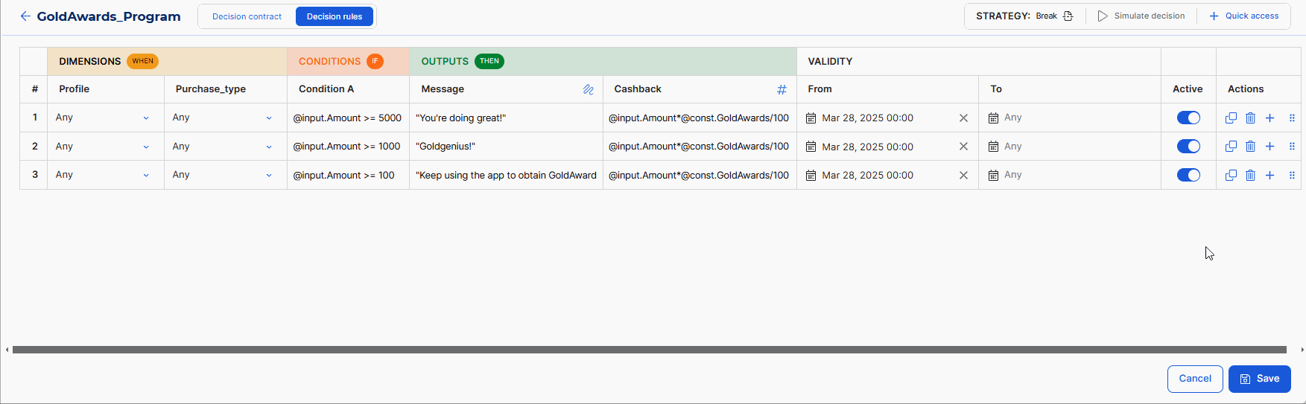Delete rule row 2 with trash icon
The height and width of the screenshot is (404, 1306).
pyautogui.click(x=1250, y=147)
